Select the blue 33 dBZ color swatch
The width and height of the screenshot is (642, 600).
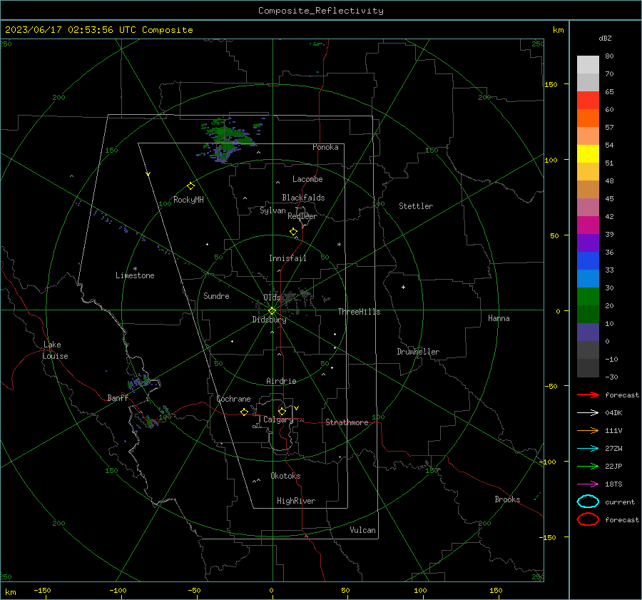click(x=588, y=260)
